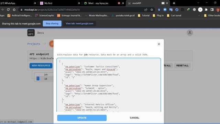Click the CANCEL button
This screenshot has width=220, height=124.
134,118
